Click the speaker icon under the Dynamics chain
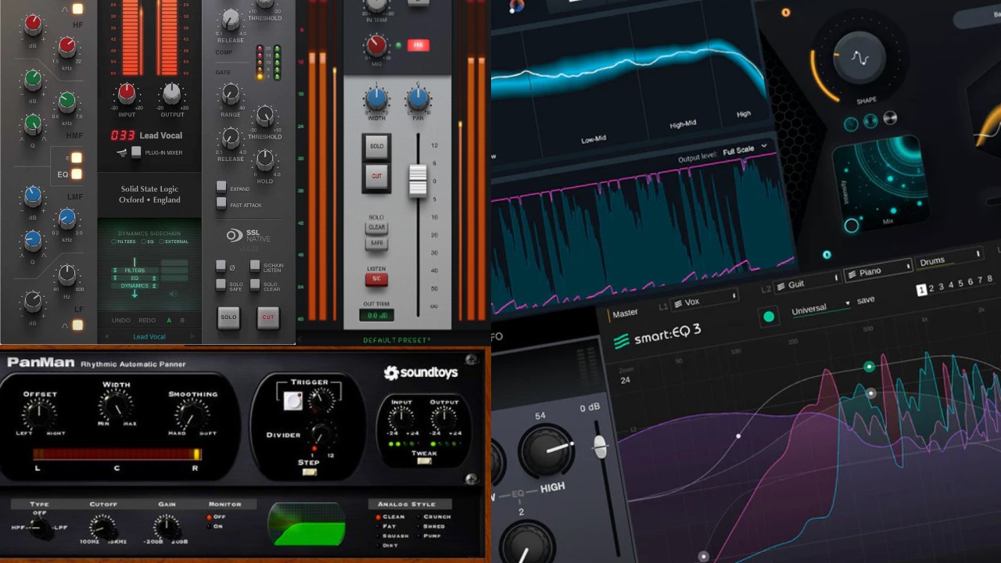Screen dimensions: 1001x563 [174, 293]
